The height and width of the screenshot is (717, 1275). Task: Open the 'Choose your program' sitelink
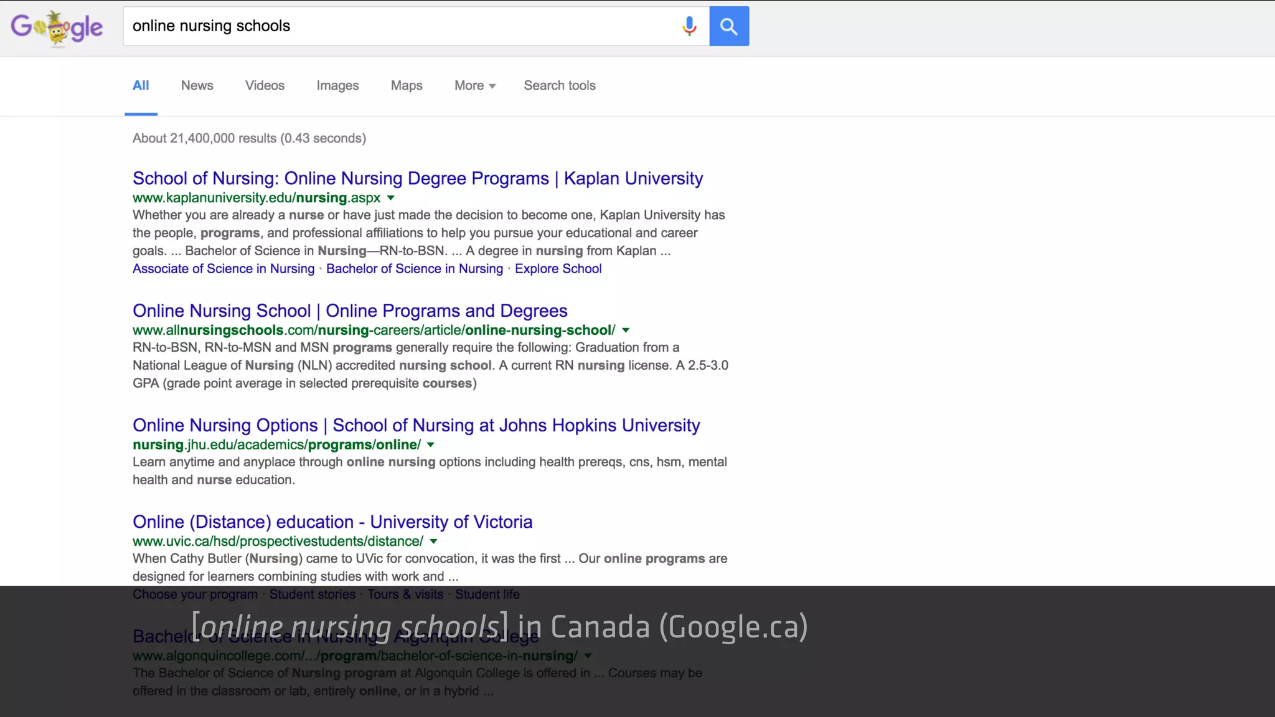point(195,594)
